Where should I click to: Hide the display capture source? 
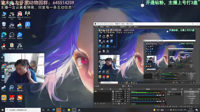click(x=125, y=101)
